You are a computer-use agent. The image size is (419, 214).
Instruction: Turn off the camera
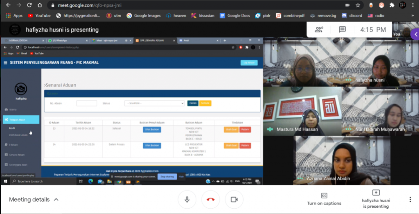pyautogui.click(x=234, y=199)
